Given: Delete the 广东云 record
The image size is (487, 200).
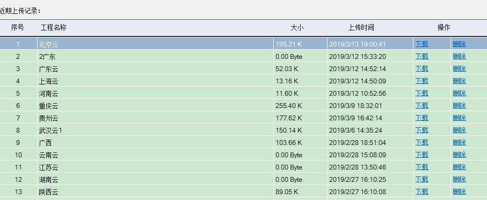Looking at the screenshot, I should tap(460, 68).
